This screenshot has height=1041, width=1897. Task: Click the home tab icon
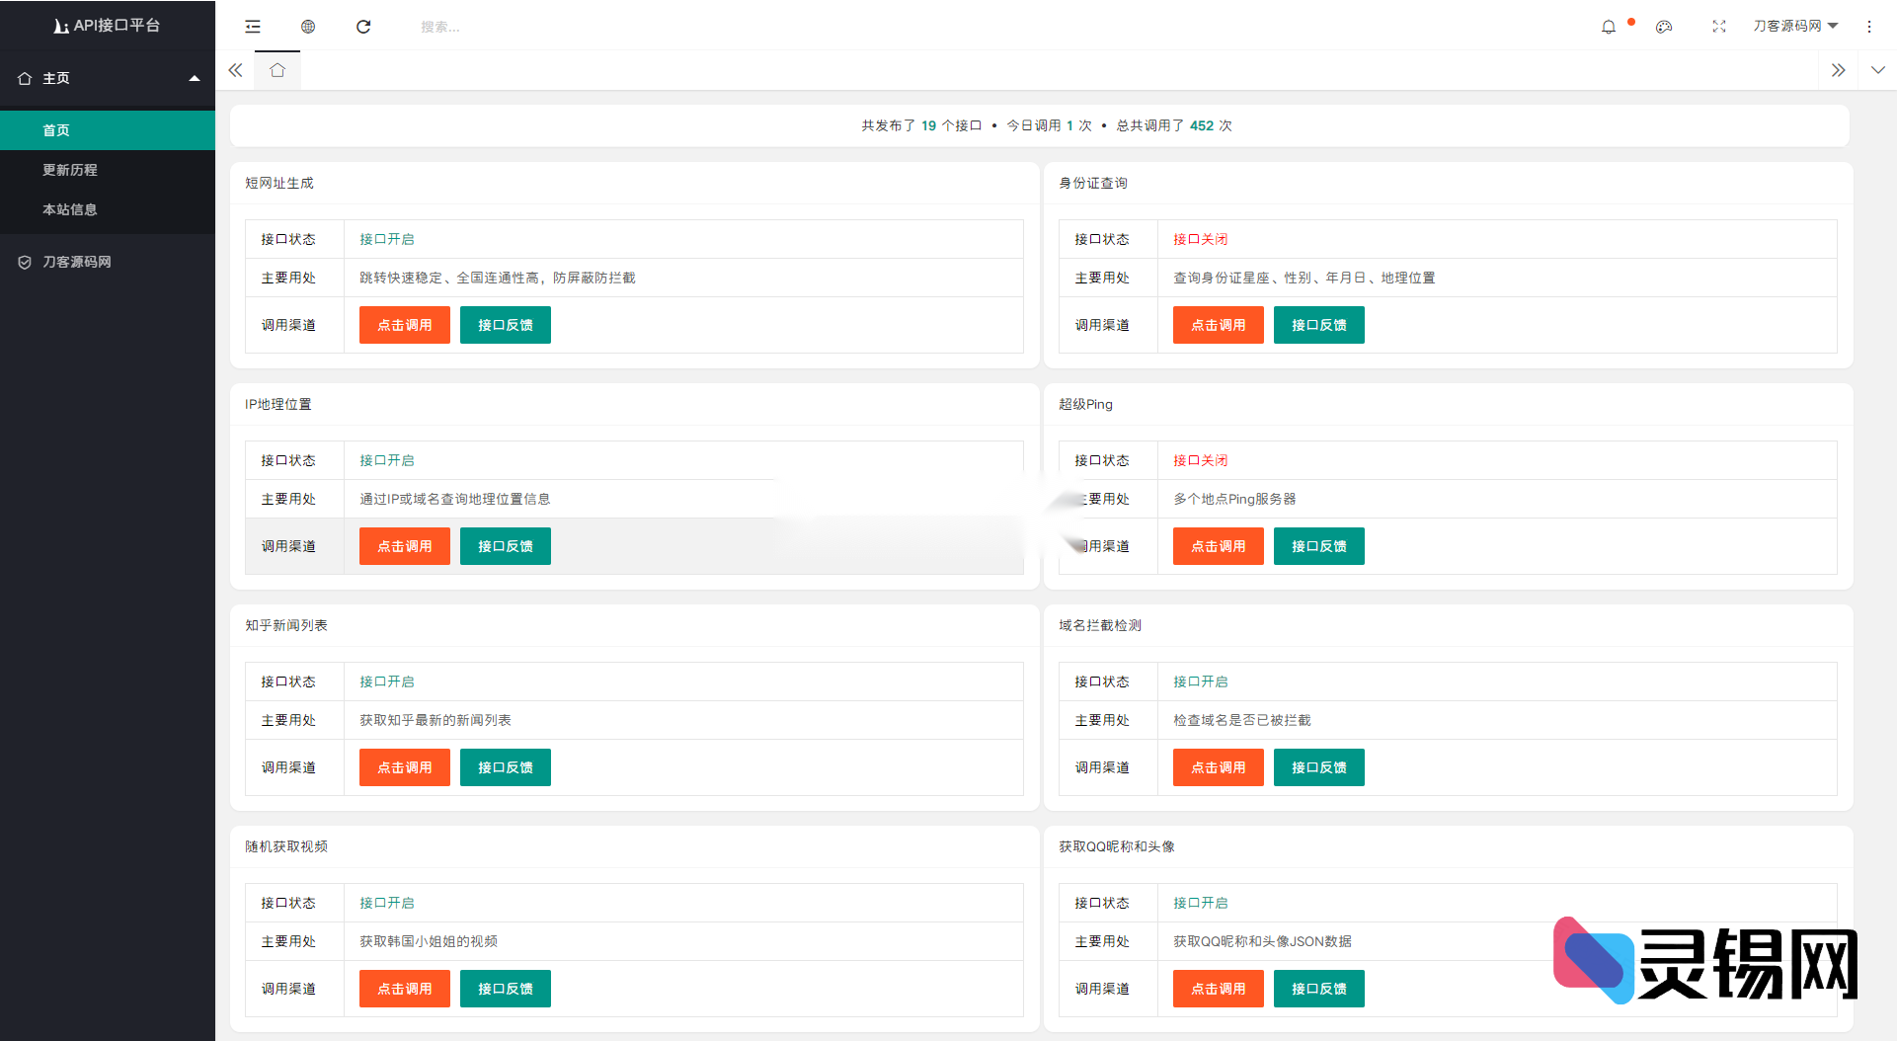pyautogui.click(x=277, y=70)
